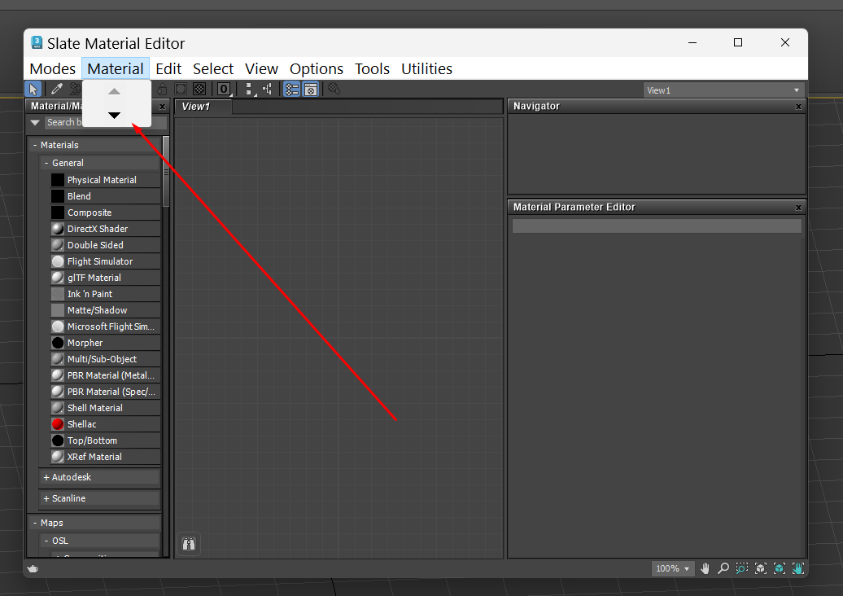
Task: Activate the Pan hand tool near the zoom dropdown
Action: pyautogui.click(x=705, y=569)
